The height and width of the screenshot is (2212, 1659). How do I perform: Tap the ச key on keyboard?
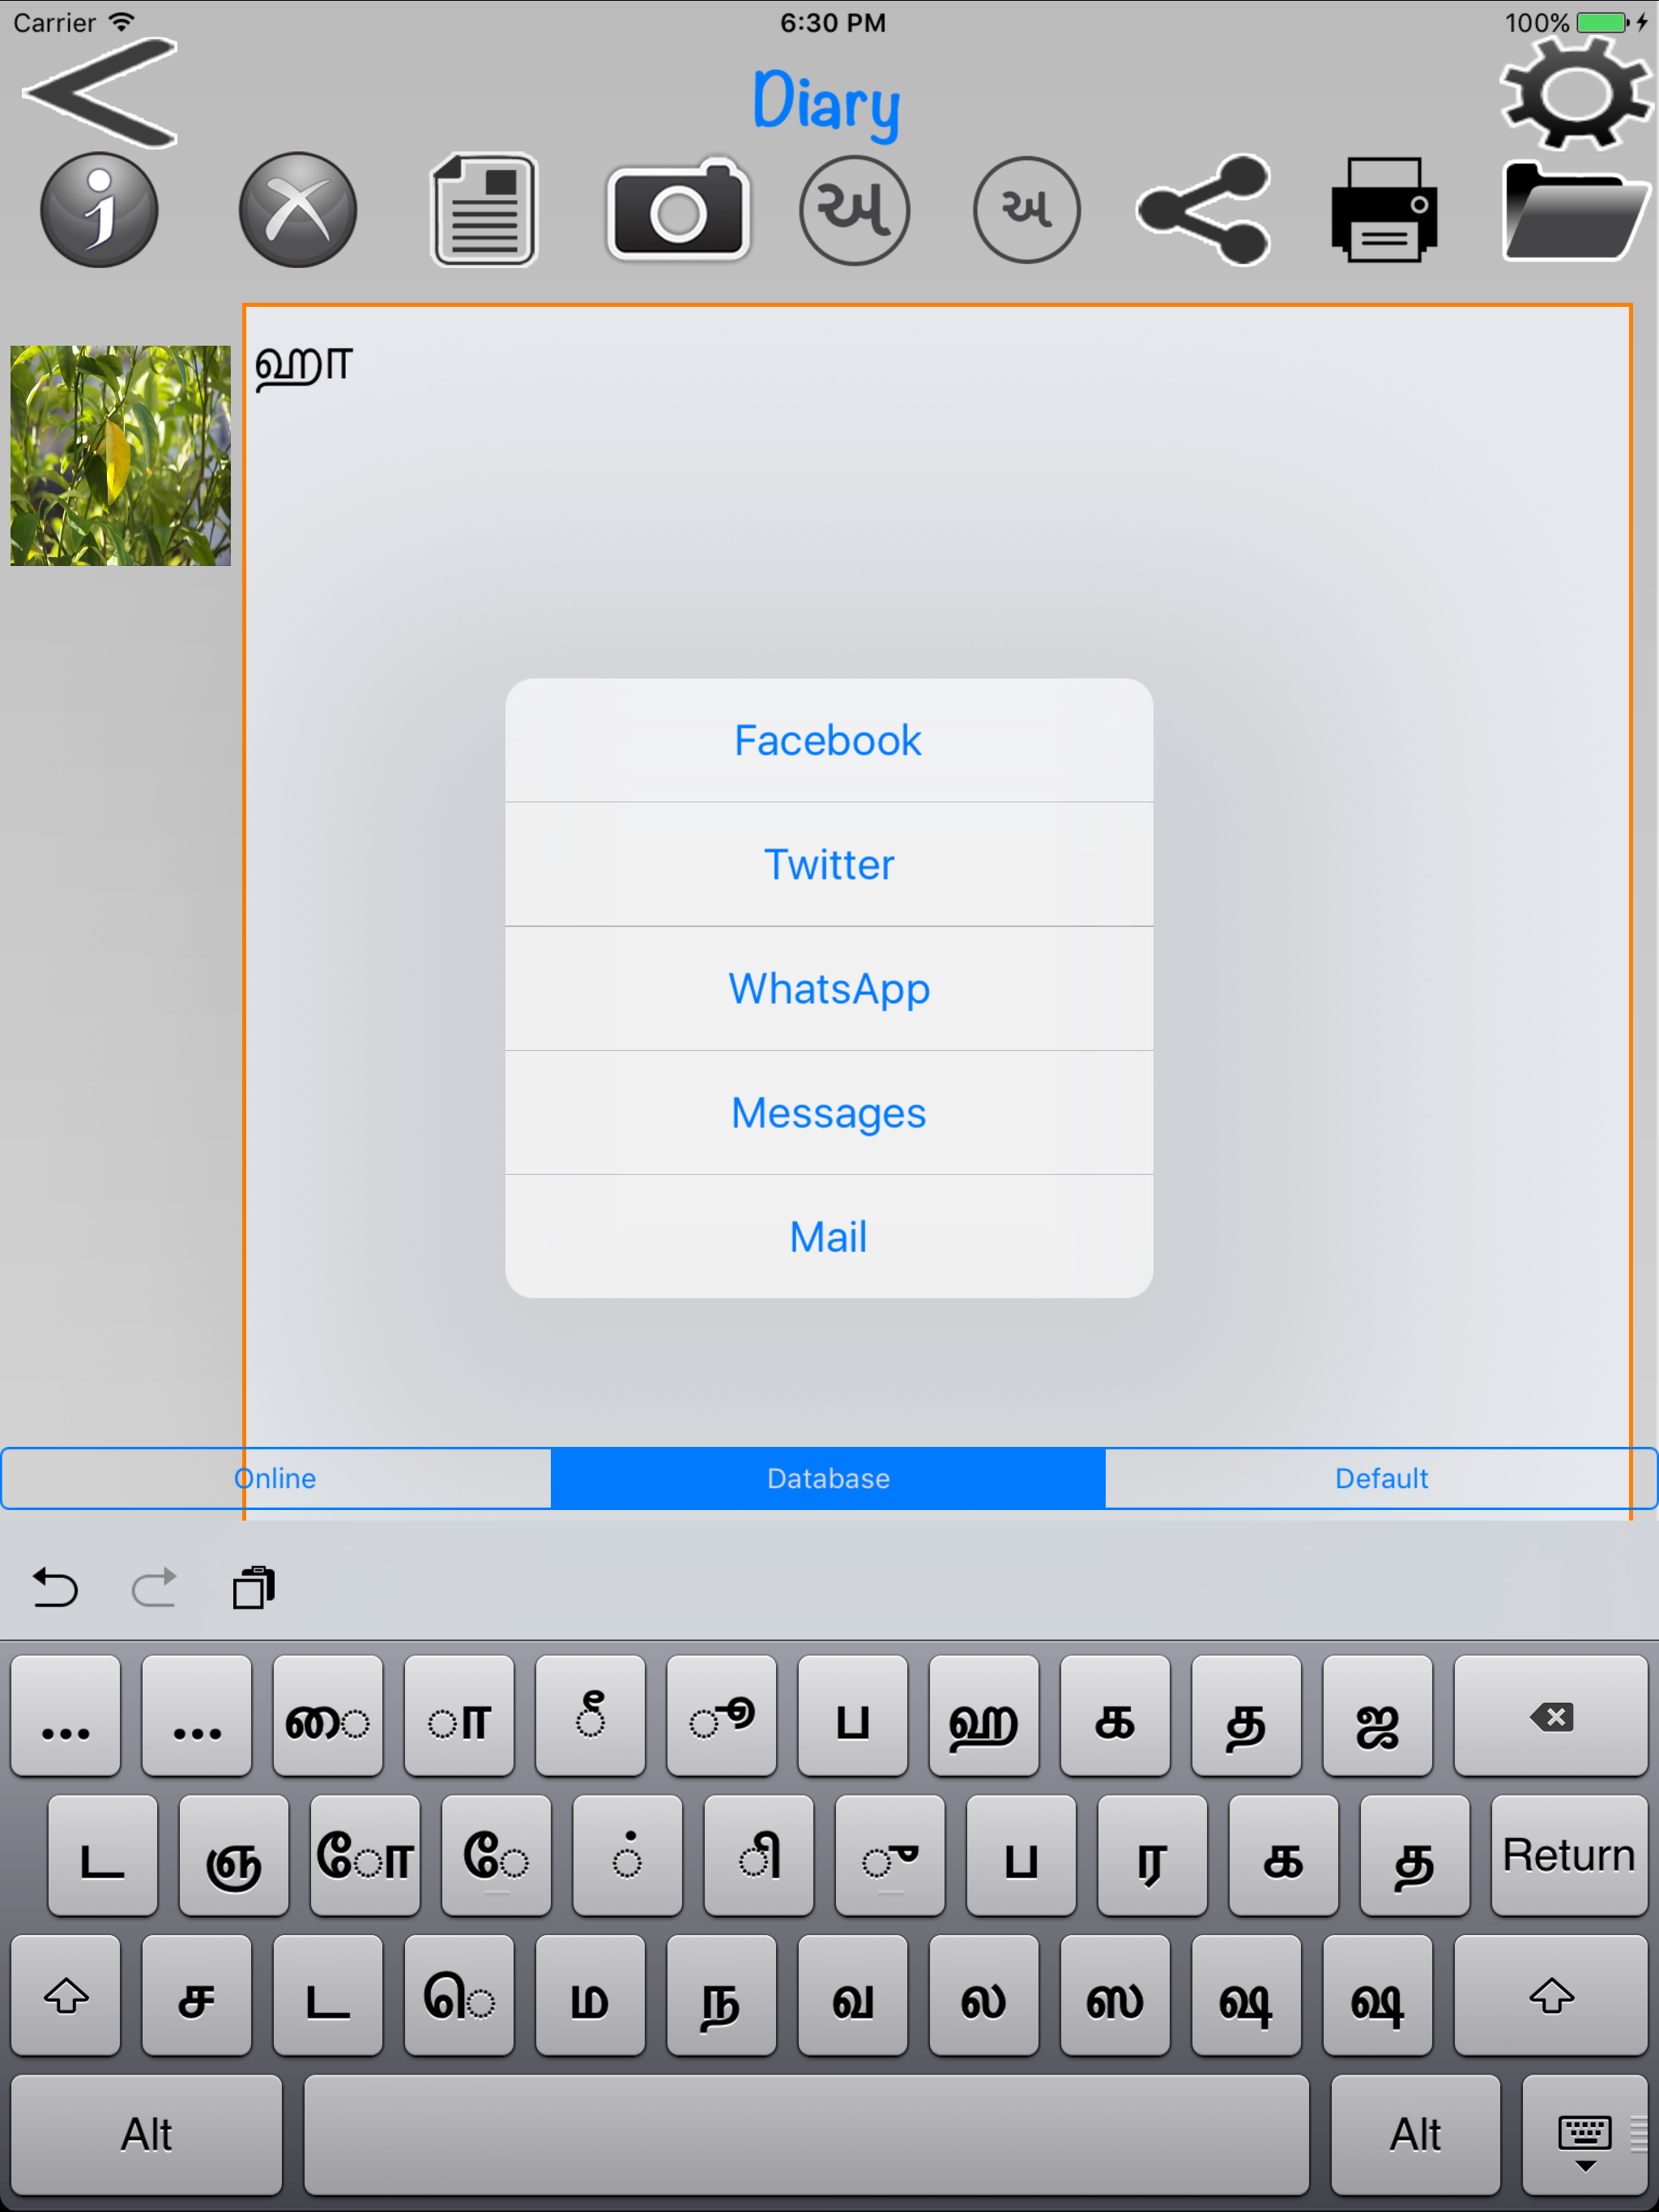(x=197, y=1996)
